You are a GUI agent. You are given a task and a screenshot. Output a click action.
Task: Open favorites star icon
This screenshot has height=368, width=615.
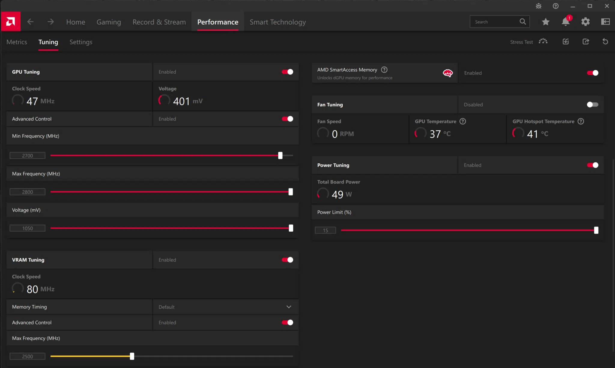click(x=546, y=22)
